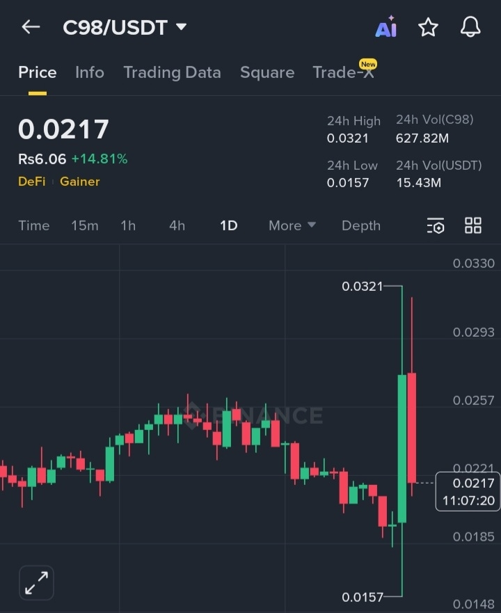Open the AI assistant icon

(x=385, y=28)
